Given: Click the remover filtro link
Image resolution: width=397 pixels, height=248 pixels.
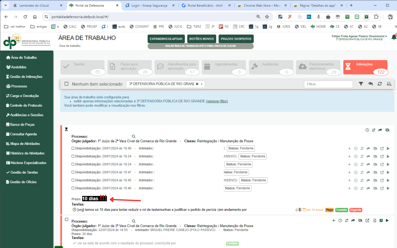Looking at the screenshot, I should 217,101.
